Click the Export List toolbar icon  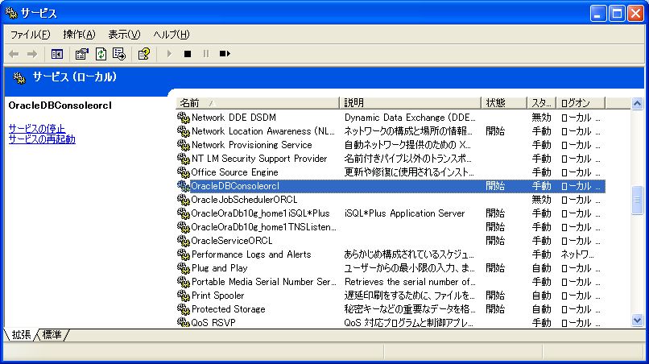click(119, 54)
